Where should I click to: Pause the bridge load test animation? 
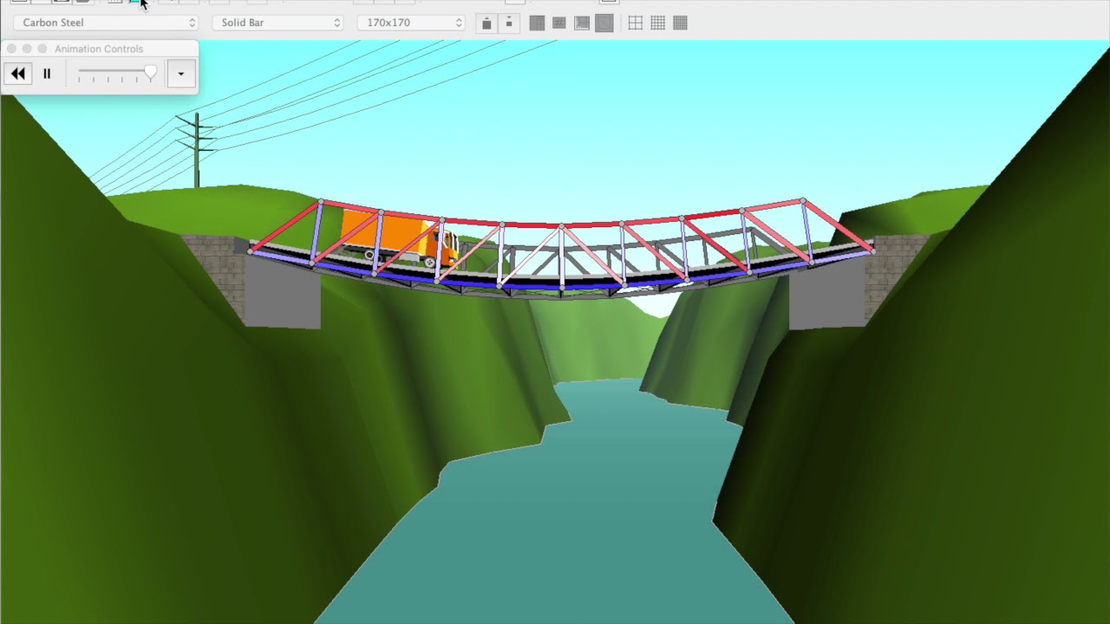(47, 74)
